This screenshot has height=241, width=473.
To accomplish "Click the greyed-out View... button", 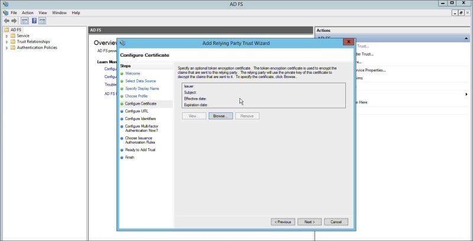I will 194,116.
